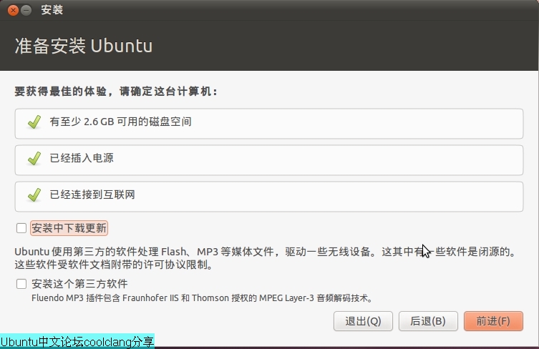Select the text 已经插入电源
539x349 pixels.
pos(82,158)
